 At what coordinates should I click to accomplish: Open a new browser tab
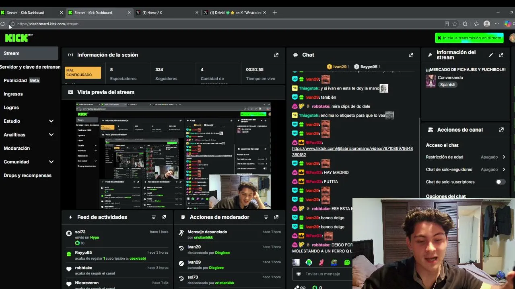tap(275, 12)
